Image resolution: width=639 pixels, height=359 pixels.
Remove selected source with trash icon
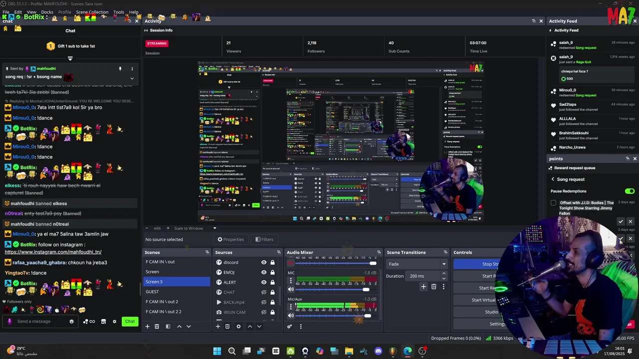point(227,327)
